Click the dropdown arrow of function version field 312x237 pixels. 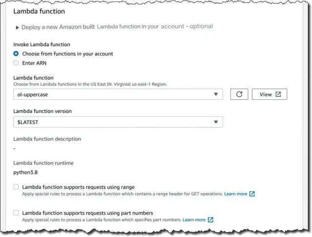point(216,122)
